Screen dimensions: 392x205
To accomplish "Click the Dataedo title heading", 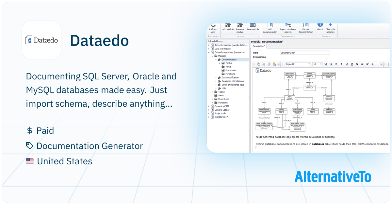I will pyautogui.click(x=99, y=40).
